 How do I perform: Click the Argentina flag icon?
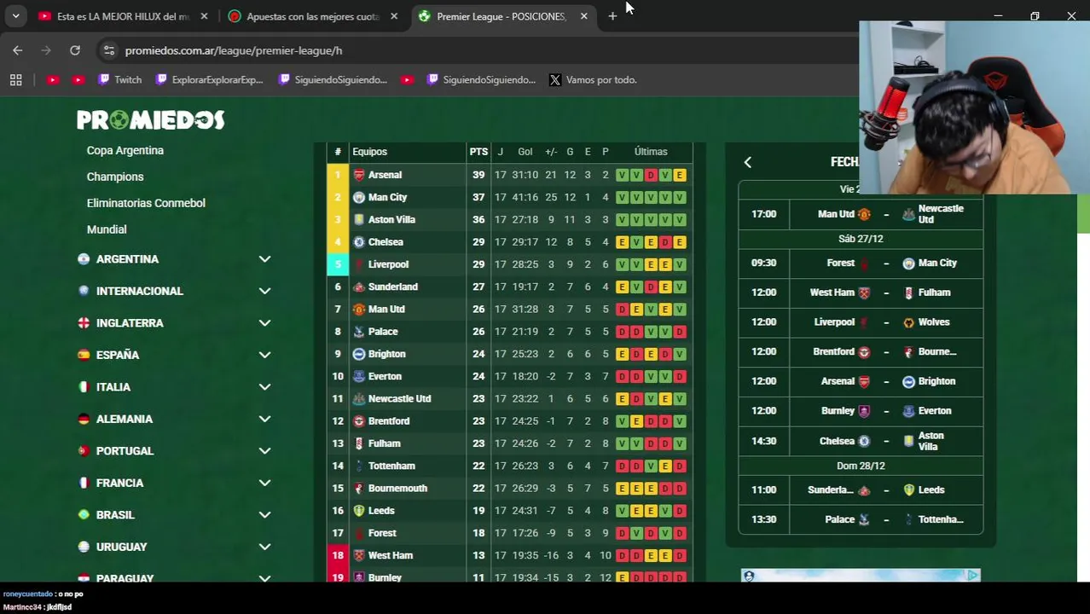(x=84, y=259)
